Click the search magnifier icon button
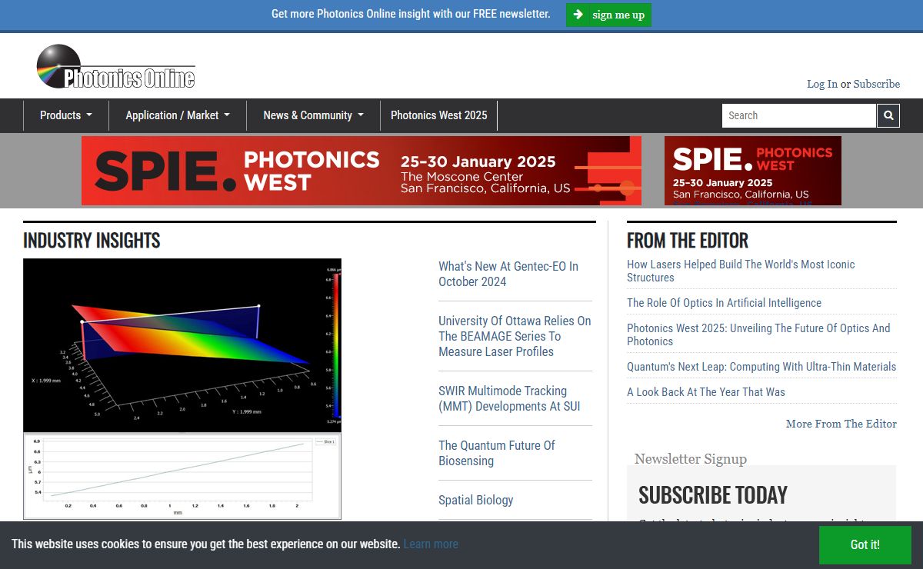 click(888, 115)
